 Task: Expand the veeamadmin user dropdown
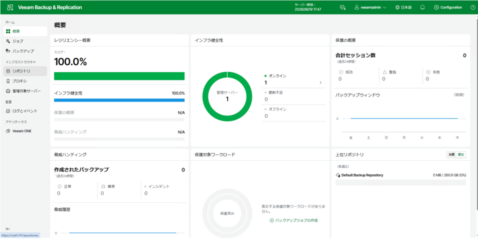[370, 7]
